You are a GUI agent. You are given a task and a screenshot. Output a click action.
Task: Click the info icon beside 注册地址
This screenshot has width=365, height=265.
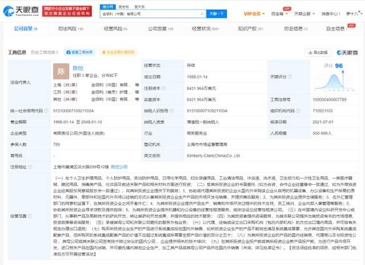[x=30, y=167]
